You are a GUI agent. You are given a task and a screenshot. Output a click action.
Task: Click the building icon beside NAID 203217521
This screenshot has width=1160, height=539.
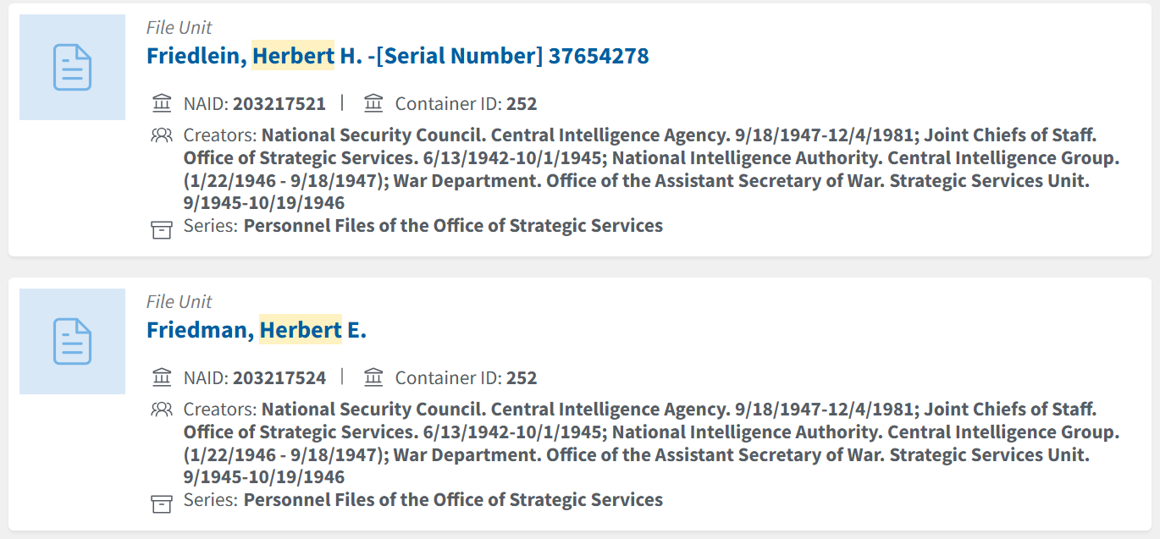point(161,104)
